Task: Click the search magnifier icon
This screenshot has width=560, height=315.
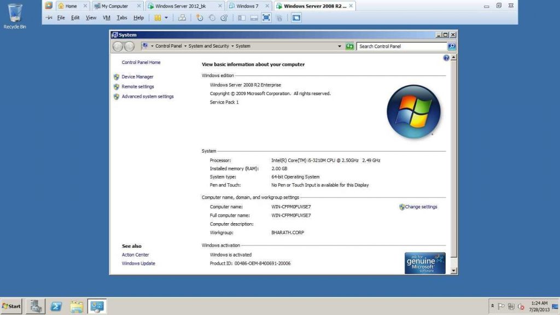Action: [452, 46]
